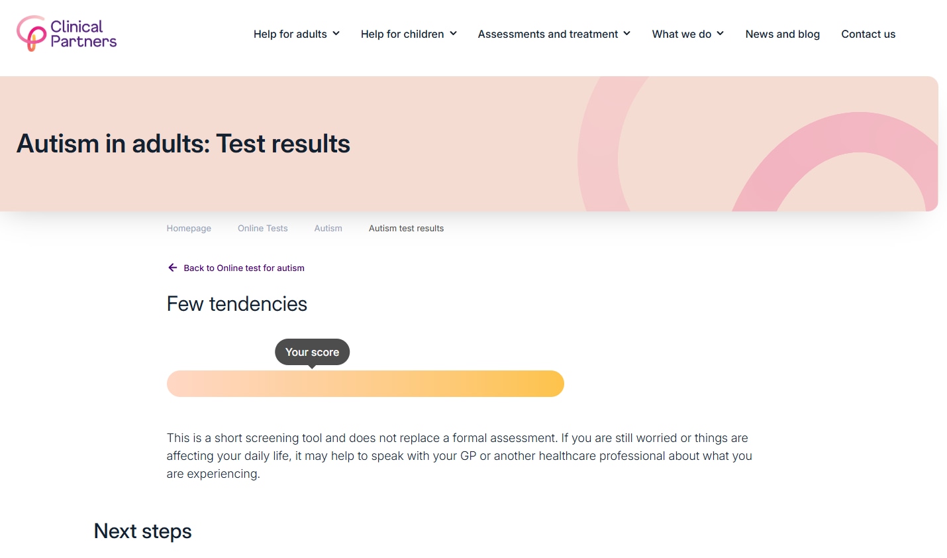The image size is (947, 558).
Task: Expand the Help for children chevron
Action: pyautogui.click(x=454, y=34)
